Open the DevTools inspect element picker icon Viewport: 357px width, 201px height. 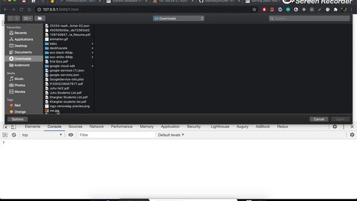[6, 127]
